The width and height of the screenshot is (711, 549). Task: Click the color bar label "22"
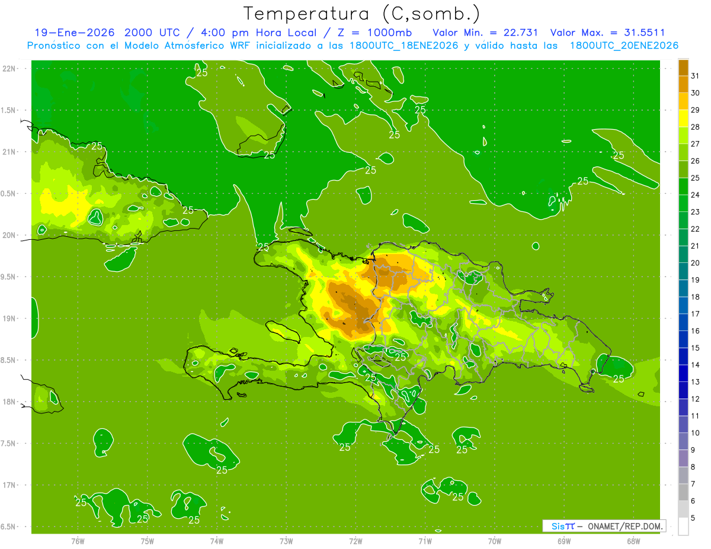point(695,229)
